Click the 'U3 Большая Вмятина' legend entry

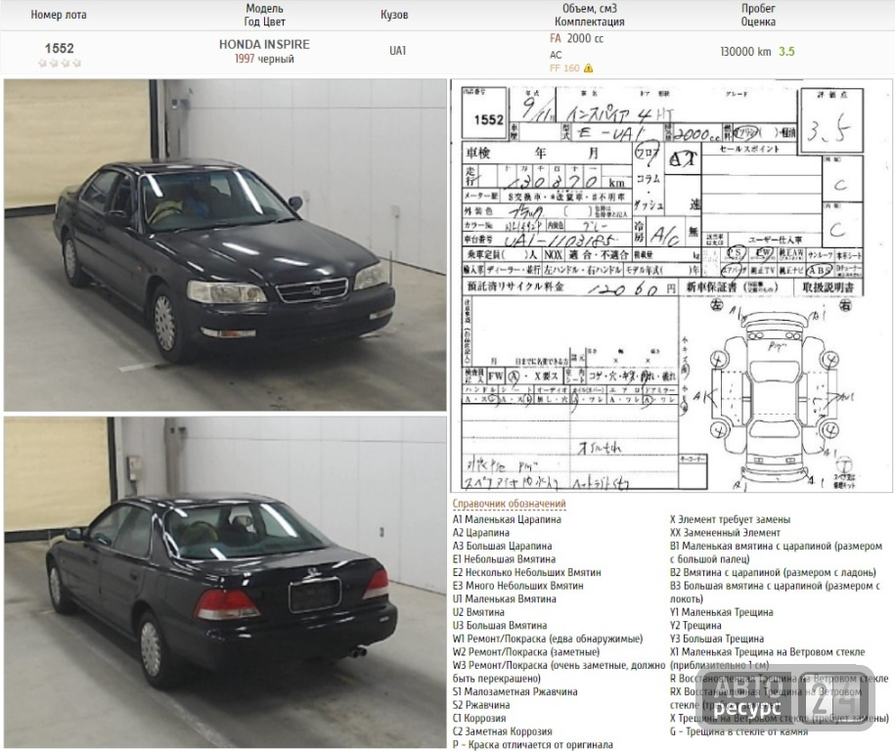point(500,625)
